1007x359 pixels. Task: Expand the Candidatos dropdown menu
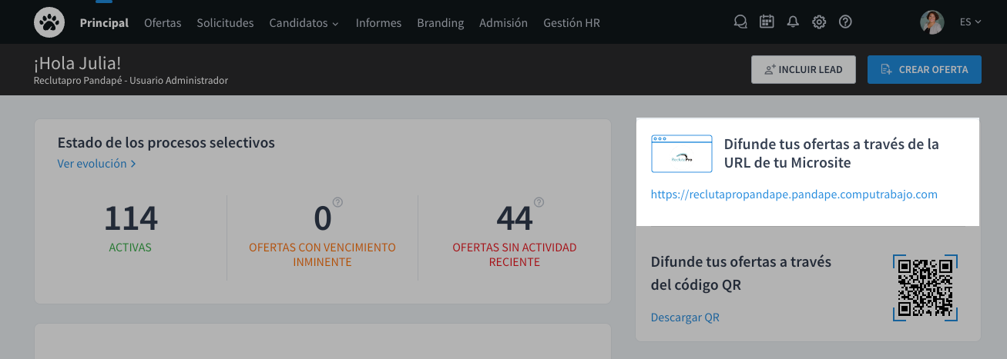304,23
